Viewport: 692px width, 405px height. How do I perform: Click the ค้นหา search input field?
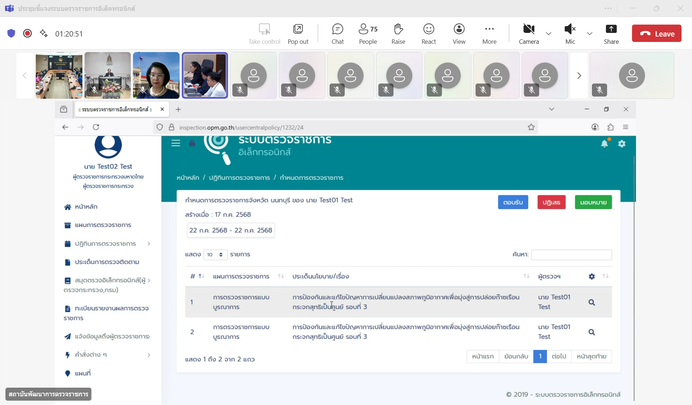571,255
